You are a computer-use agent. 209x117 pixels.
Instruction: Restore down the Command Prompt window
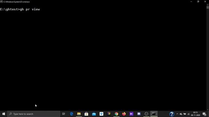(198, 2)
